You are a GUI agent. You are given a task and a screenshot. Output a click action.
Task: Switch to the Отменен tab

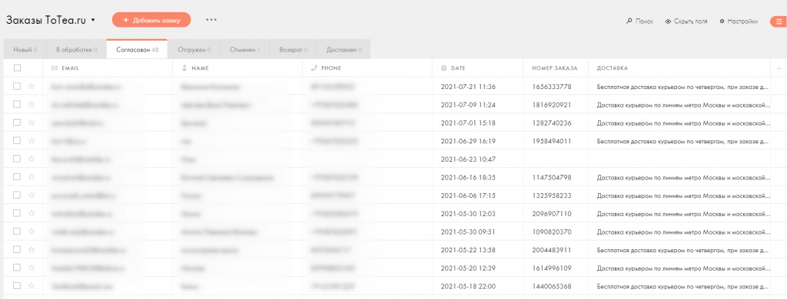(244, 50)
